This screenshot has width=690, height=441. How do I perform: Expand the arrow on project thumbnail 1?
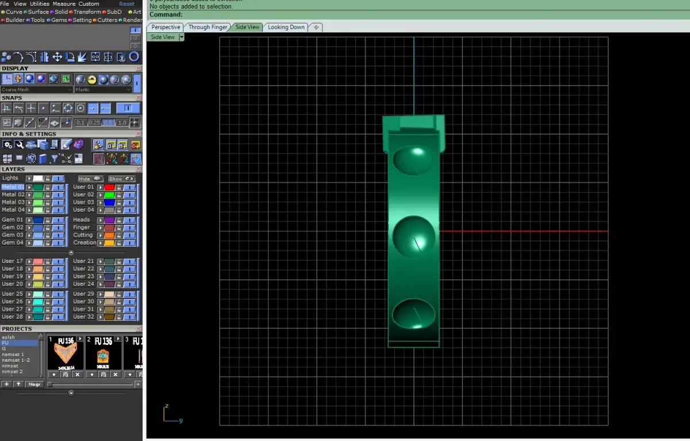click(80, 339)
